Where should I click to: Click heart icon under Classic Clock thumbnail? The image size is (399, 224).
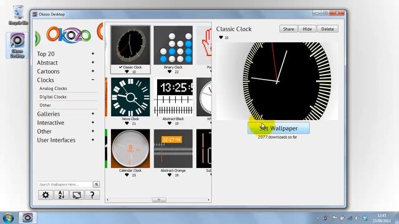127,72
